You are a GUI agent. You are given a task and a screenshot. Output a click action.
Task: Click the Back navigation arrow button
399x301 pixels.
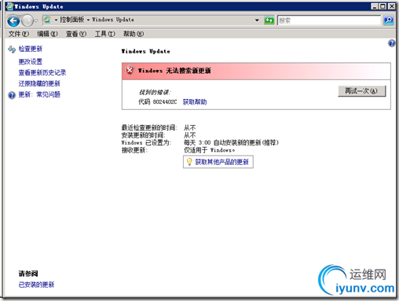(x=13, y=20)
